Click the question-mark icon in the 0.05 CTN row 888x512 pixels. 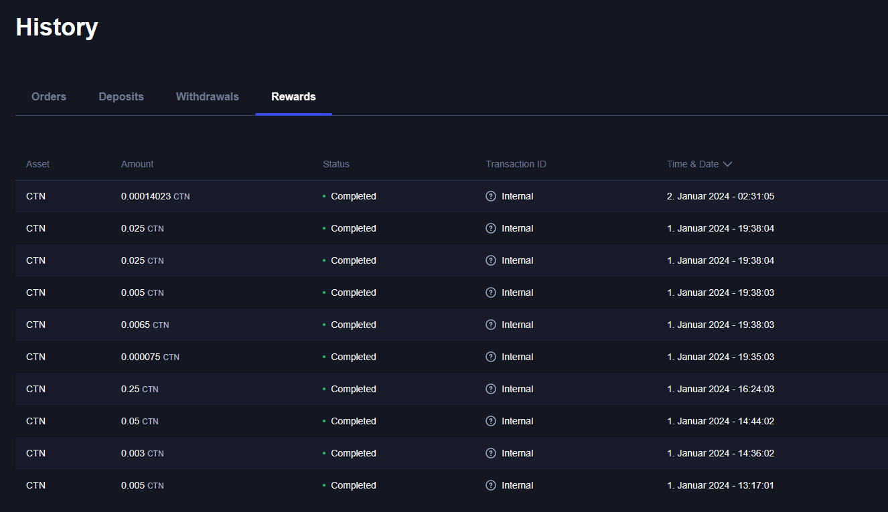pos(491,421)
